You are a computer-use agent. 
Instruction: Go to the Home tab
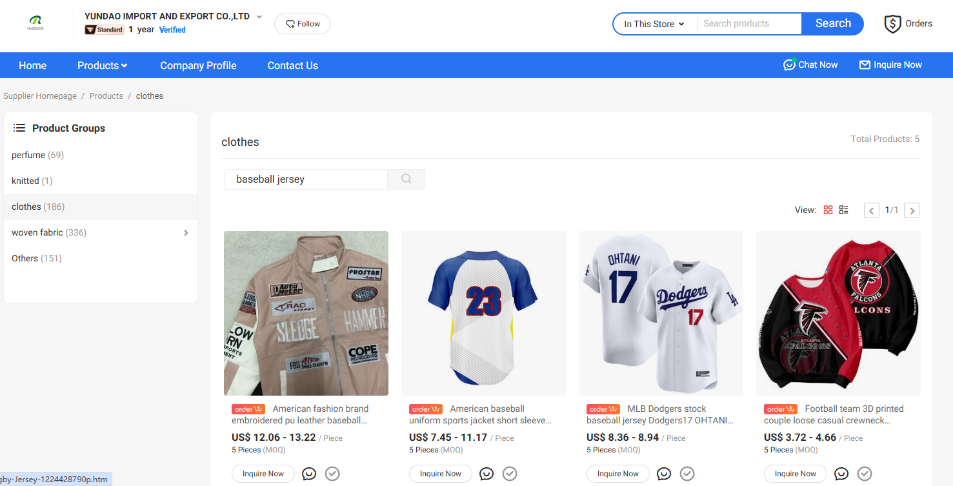pos(32,65)
